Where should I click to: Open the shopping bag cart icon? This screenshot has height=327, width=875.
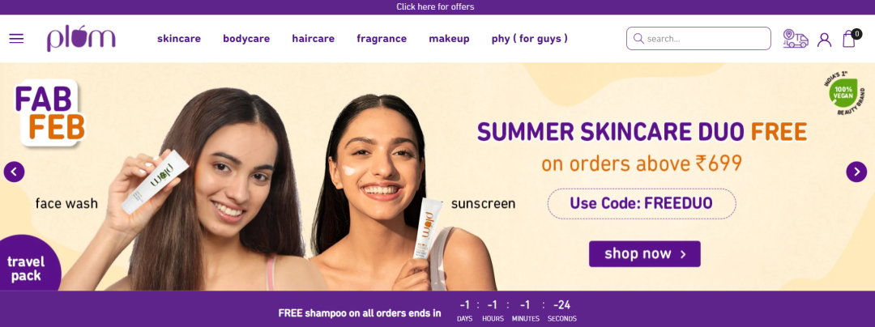(850, 38)
